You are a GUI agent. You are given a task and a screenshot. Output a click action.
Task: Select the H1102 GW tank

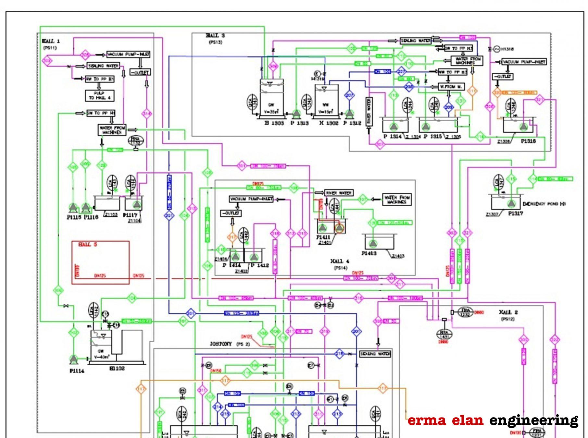tap(101, 347)
